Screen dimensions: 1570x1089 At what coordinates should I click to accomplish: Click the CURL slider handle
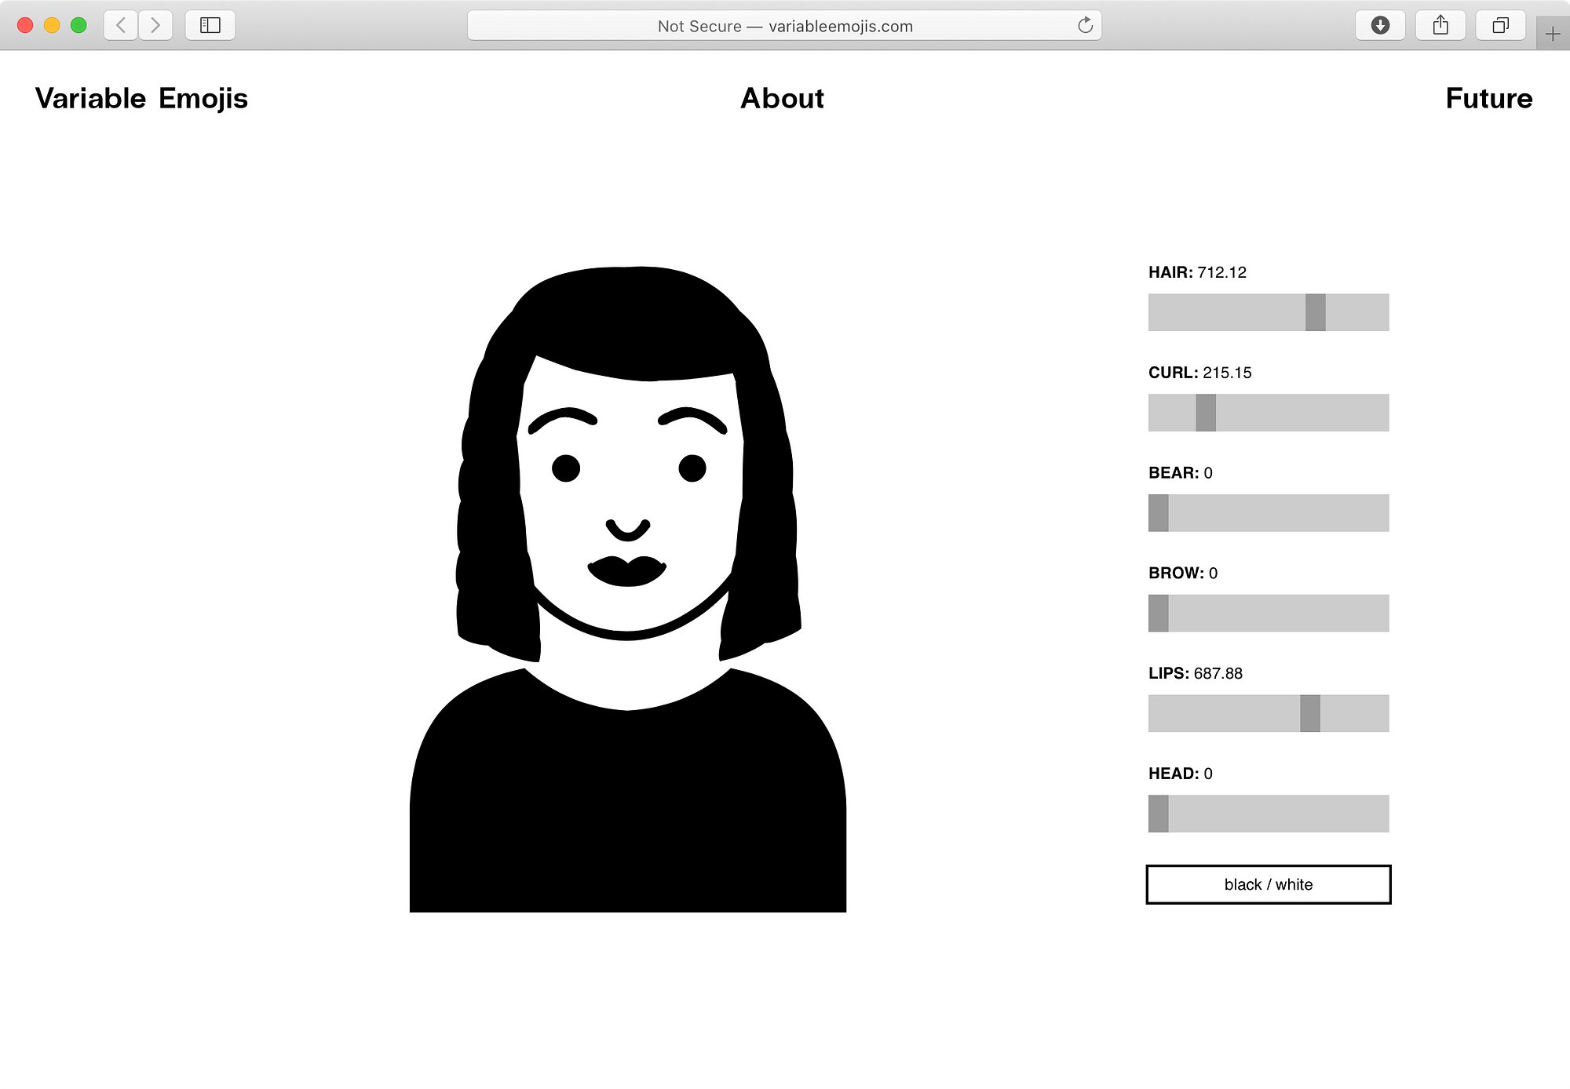pyautogui.click(x=1206, y=413)
